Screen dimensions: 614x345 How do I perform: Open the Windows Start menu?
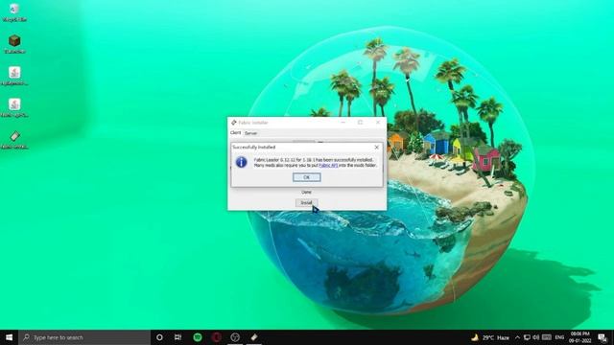point(9,337)
